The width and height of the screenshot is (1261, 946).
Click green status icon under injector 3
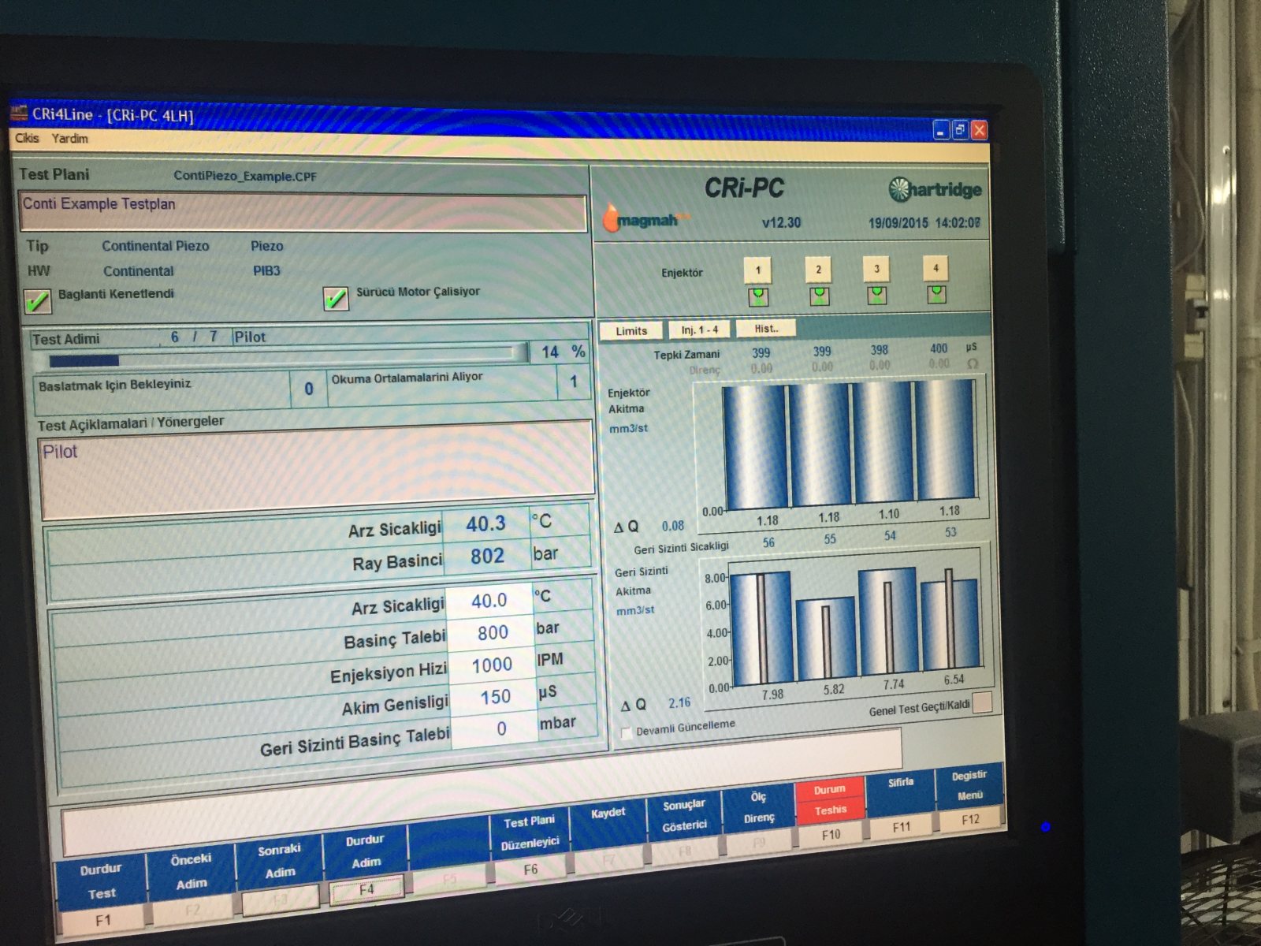[x=876, y=295]
